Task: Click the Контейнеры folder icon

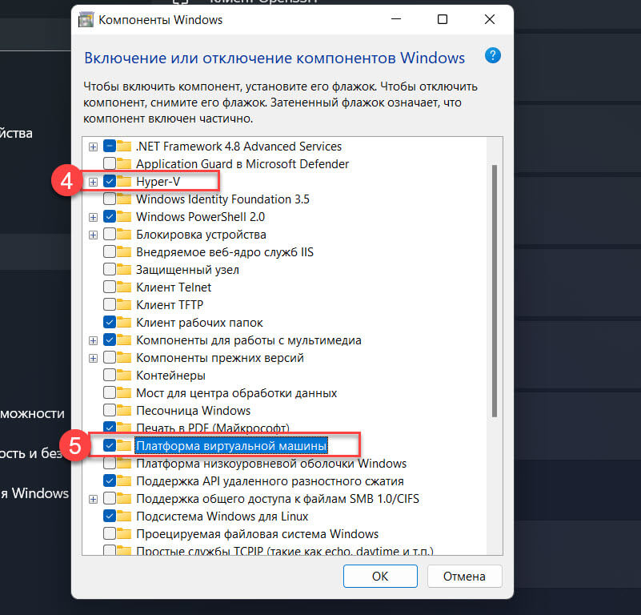Action: click(x=124, y=375)
